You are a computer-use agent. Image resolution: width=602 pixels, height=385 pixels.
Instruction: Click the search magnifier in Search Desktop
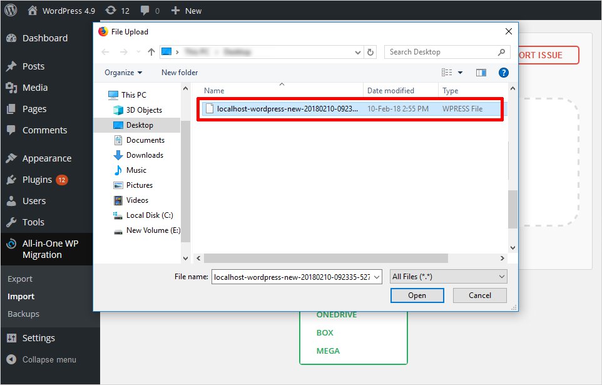pos(501,52)
